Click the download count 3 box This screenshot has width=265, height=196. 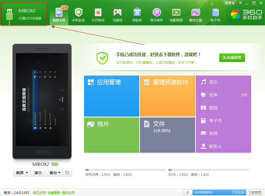[x=188, y=193]
